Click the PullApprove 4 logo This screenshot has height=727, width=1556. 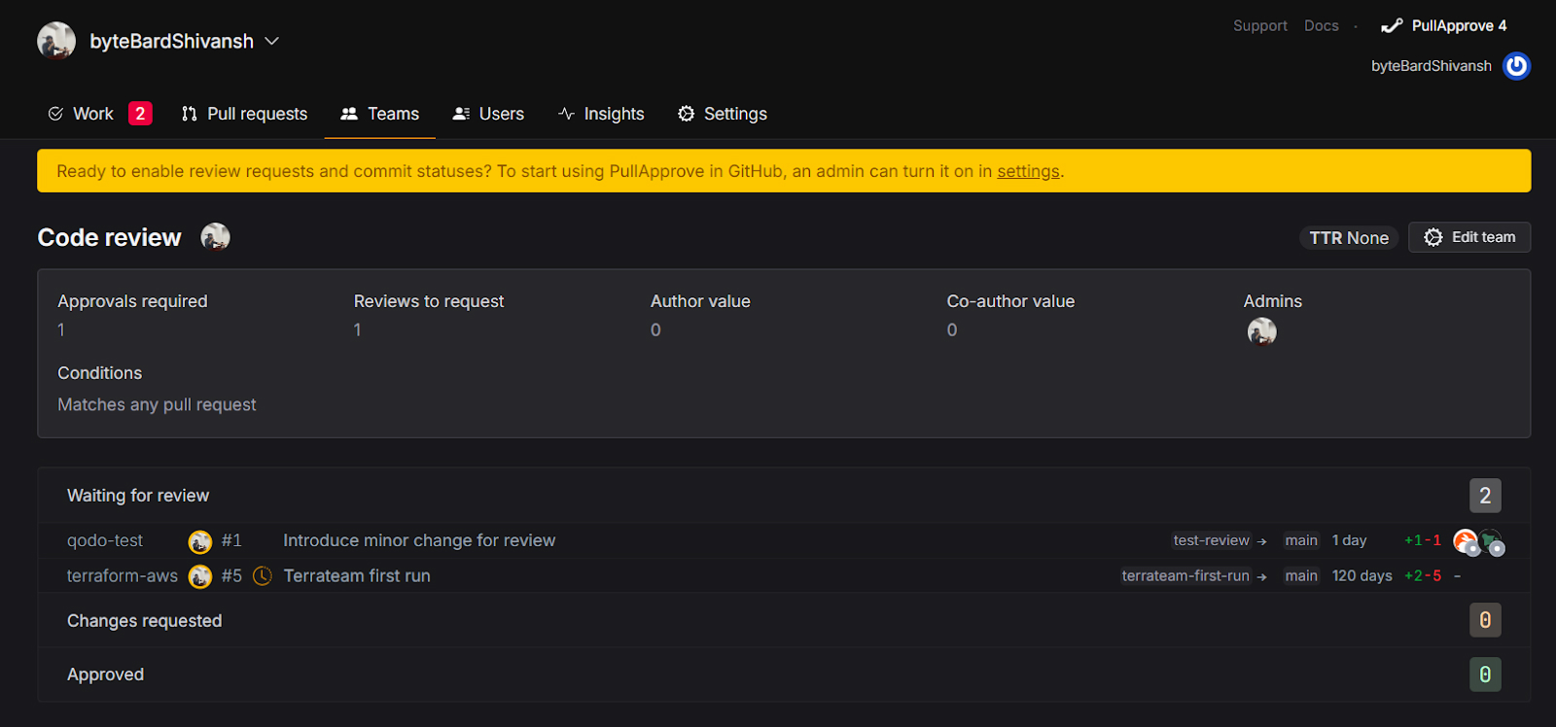coord(1444,25)
